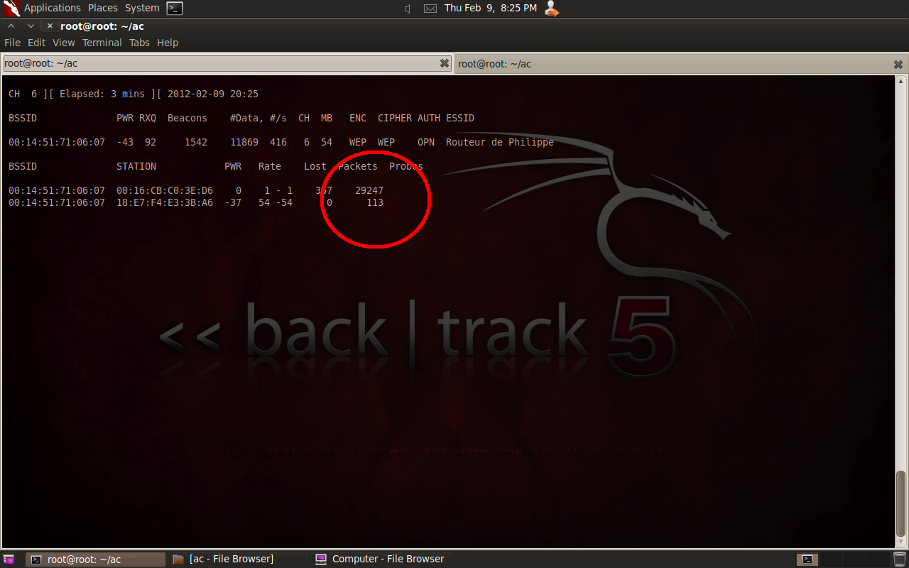
Task: Click the clock showing Thu Feb 9, 8:25 PM
Action: tap(491, 8)
